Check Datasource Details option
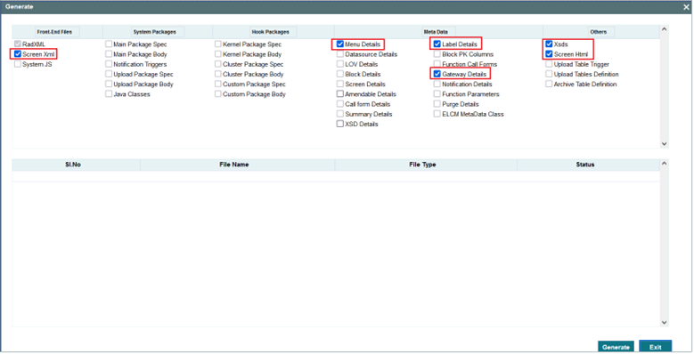The image size is (694, 354). 340,54
